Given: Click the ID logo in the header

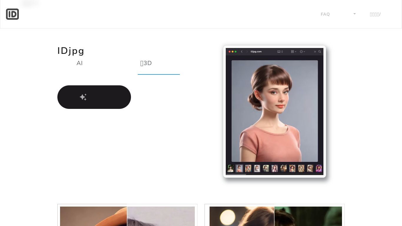Looking at the screenshot, I should [x=12, y=14].
